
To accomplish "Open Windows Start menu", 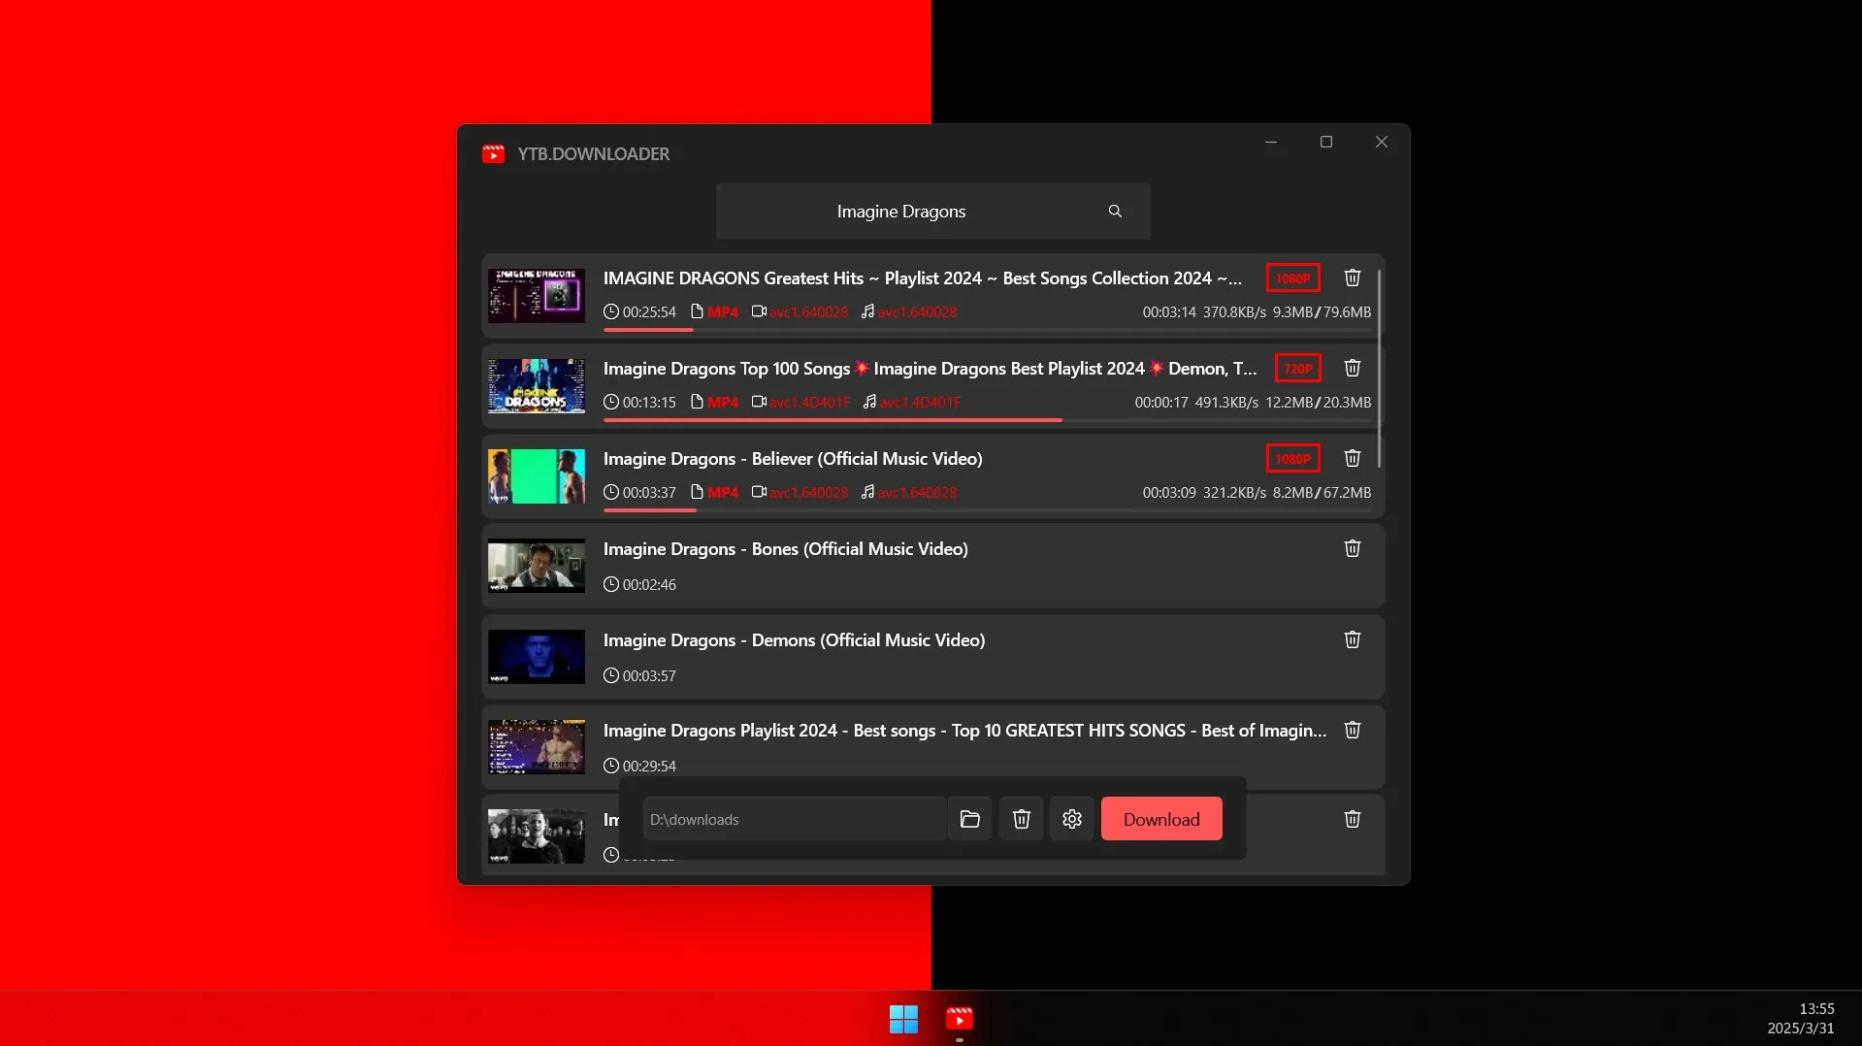I will (903, 1019).
